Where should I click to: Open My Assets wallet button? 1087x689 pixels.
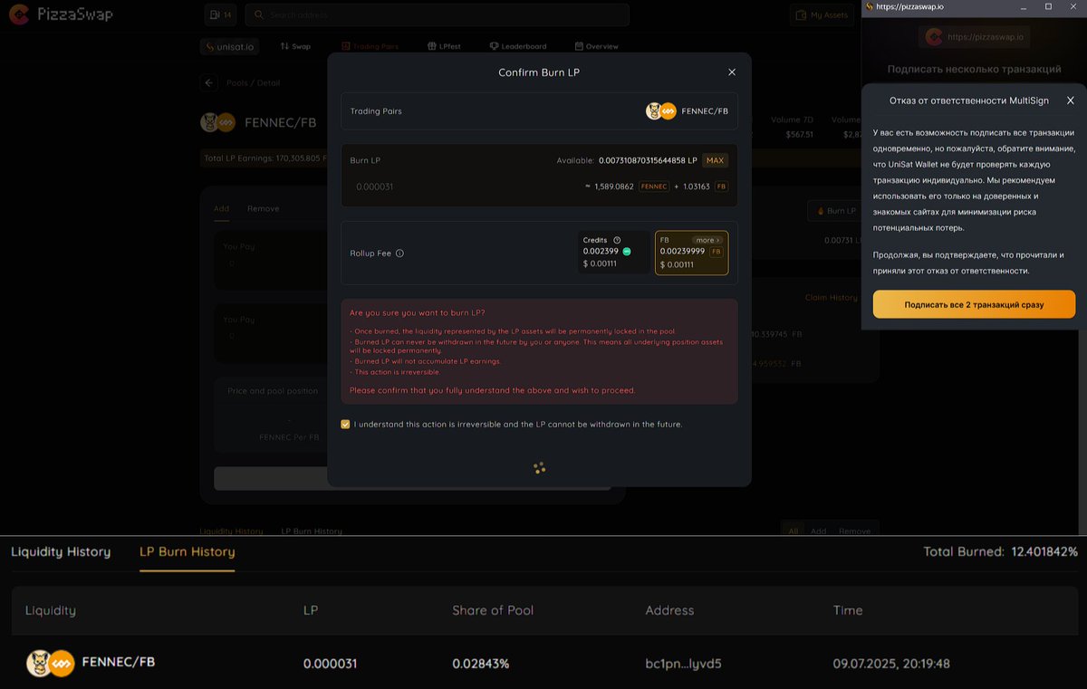point(823,15)
